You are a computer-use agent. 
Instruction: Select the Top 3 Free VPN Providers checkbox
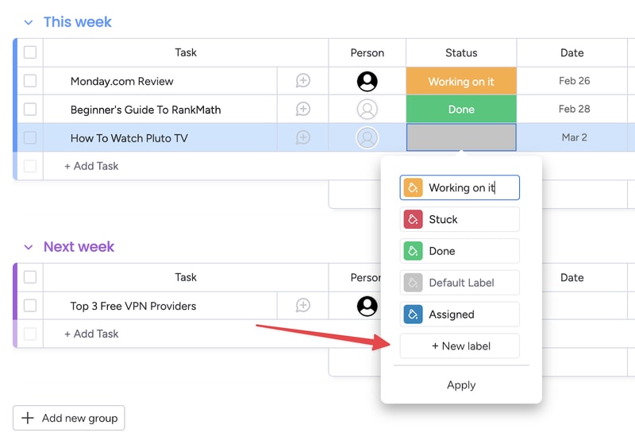(x=30, y=305)
